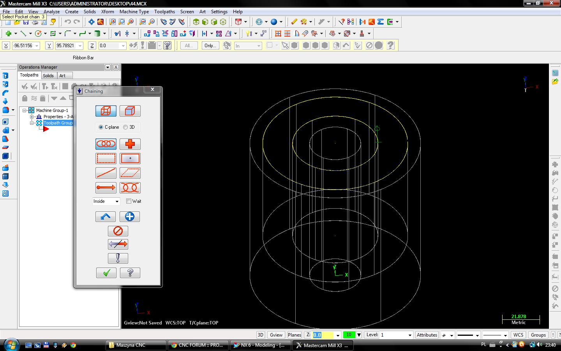The height and width of the screenshot is (351, 561).
Task: Click End chain blue plus button
Action: coord(130,216)
